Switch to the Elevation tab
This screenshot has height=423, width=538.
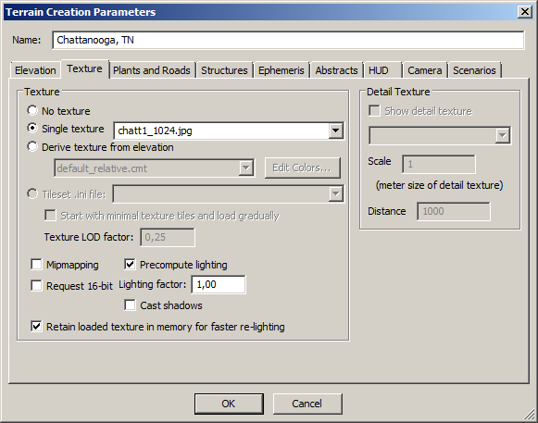35,70
